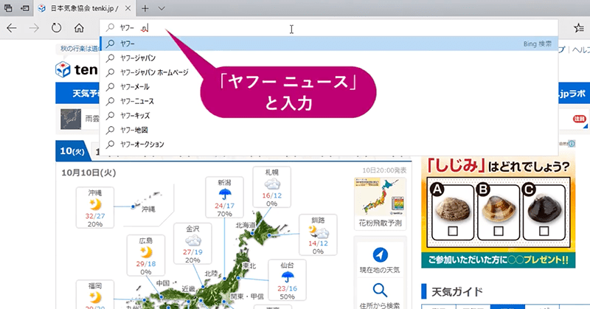590x309 pixels.
Task: Choose the ヤフーオークション suggestion
Action: tap(328, 144)
